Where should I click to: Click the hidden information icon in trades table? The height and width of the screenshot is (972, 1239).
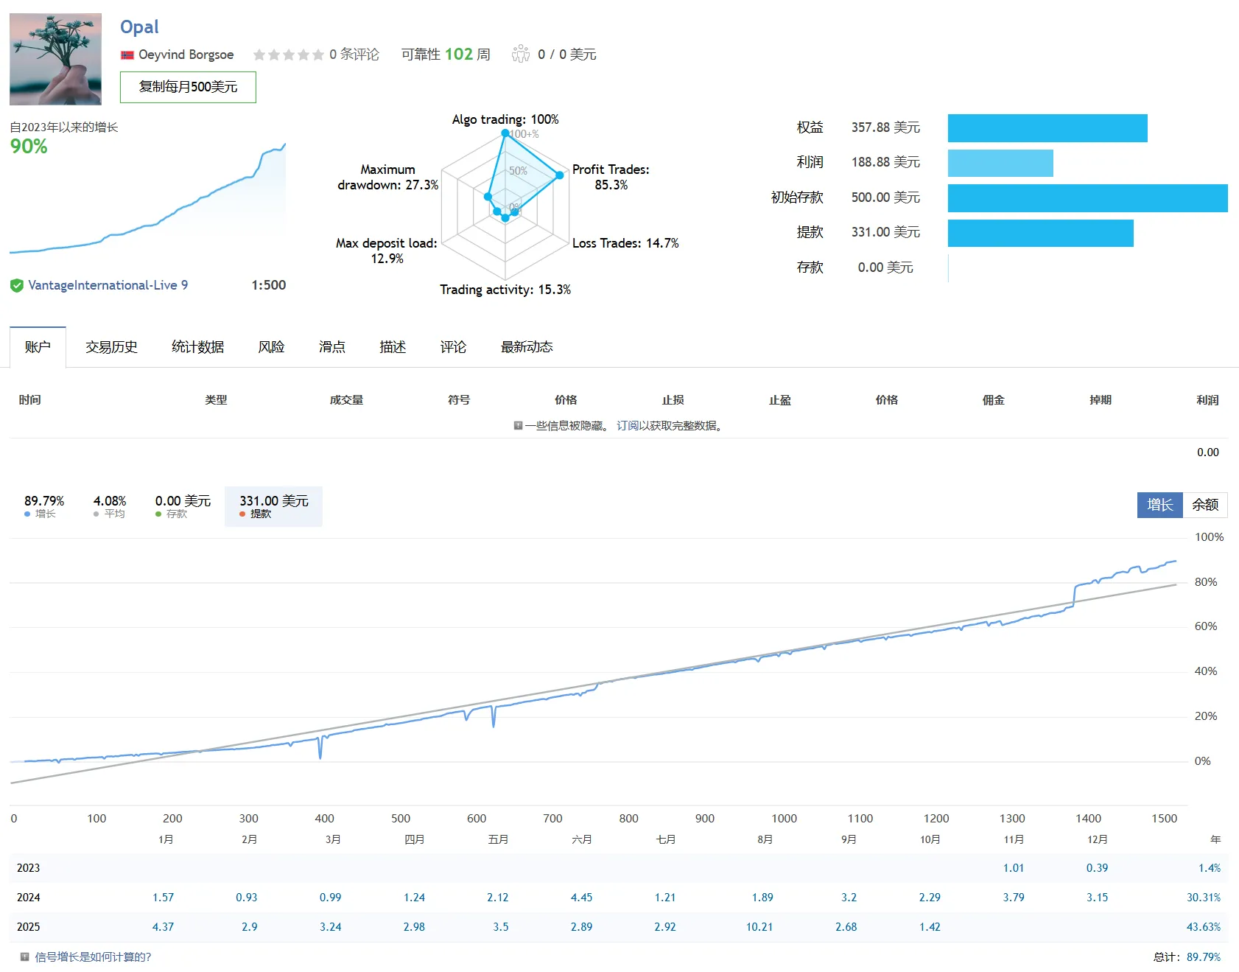pos(518,426)
